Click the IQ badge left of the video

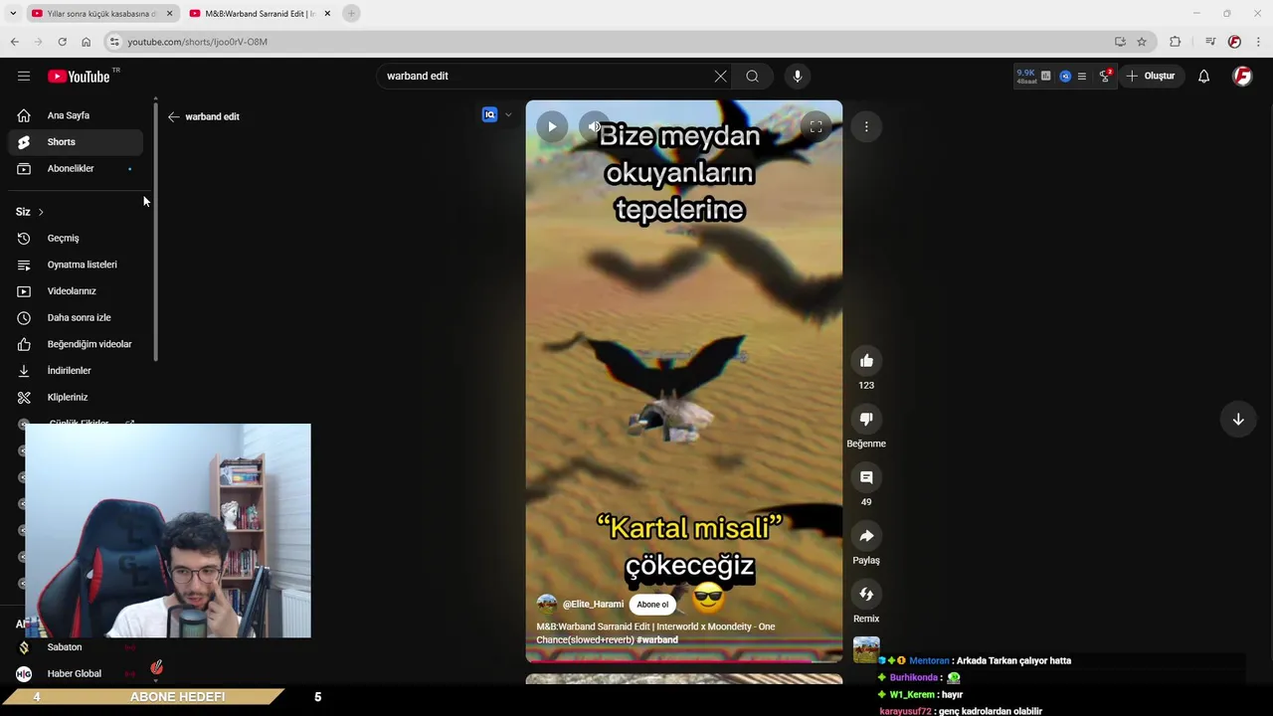[x=489, y=115]
